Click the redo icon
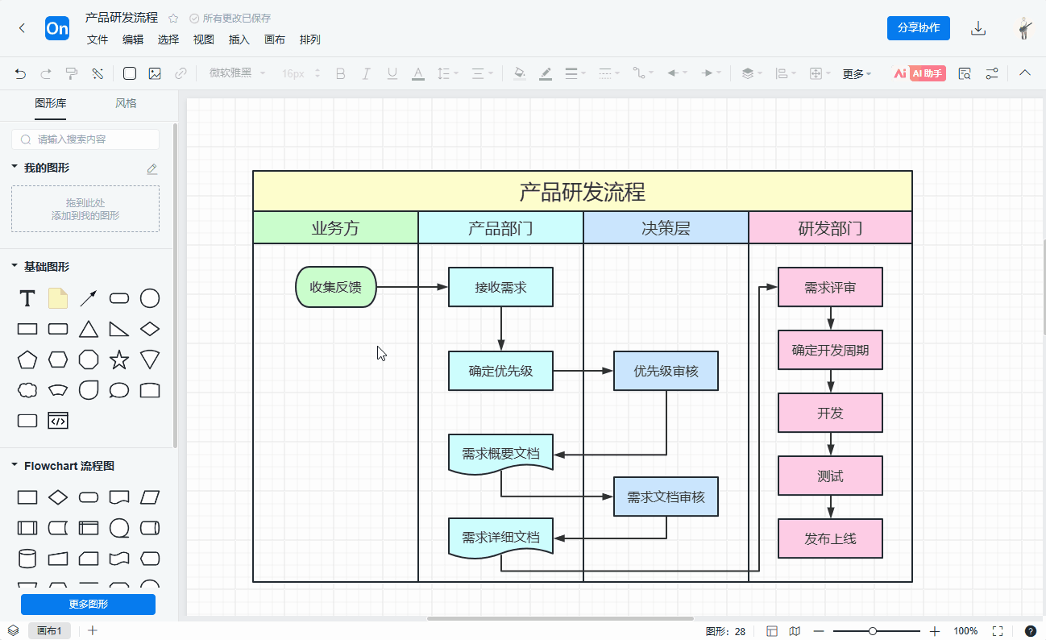The height and width of the screenshot is (640, 1046). tap(46, 73)
